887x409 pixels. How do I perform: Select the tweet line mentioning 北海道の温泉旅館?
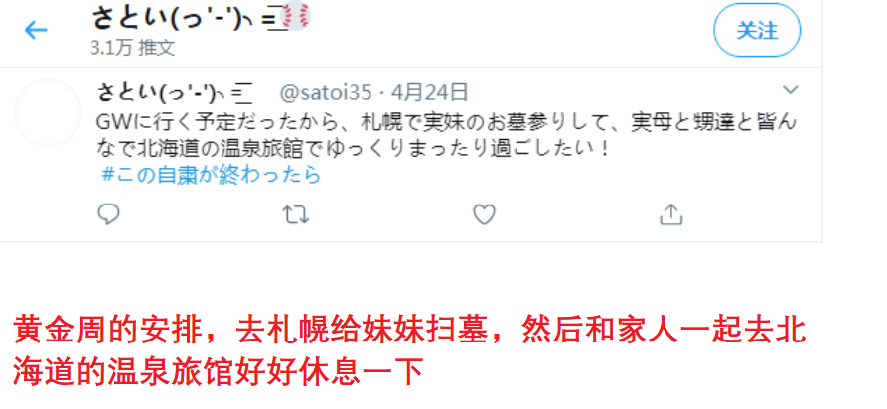[x=354, y=148]
